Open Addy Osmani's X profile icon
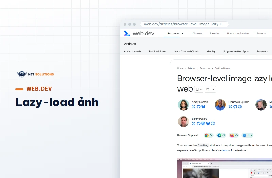The image size is (272, 178). point(193,107)
